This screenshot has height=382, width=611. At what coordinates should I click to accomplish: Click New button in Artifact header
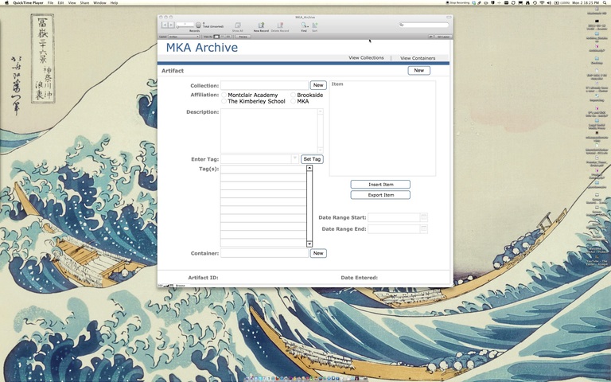419,70
